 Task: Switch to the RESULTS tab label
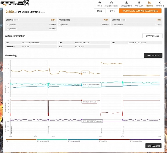click(150, 6)
